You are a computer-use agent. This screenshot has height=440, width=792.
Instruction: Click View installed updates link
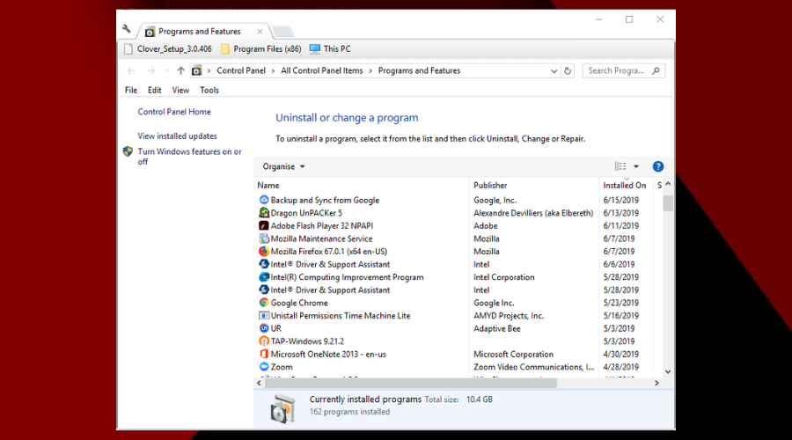[x=177, y=136]
